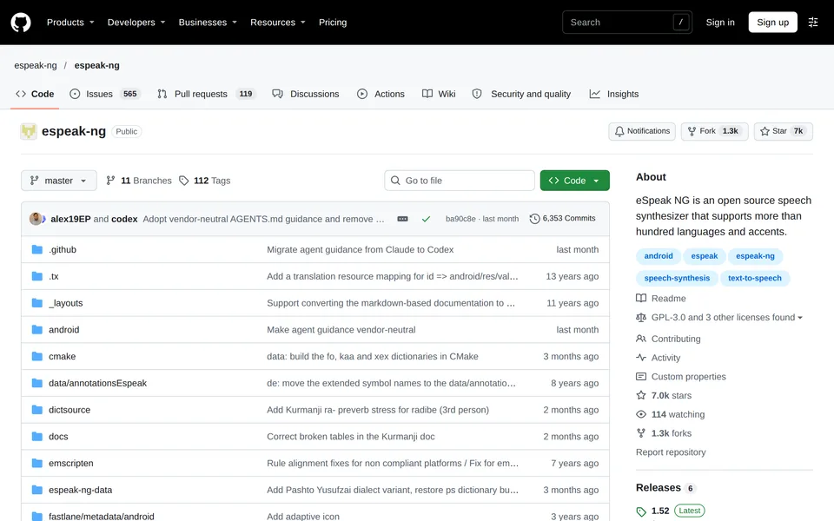Image resolution: width=834 pixels, height=521 pixels.
Task: Star the repository with Star button
Action: (x=783, y=131)
